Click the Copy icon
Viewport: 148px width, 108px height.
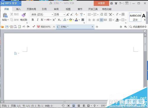coord(12,20)
